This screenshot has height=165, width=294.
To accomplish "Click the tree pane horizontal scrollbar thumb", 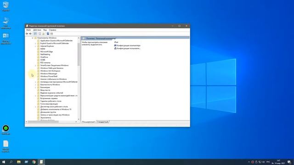I will [43, 122].
